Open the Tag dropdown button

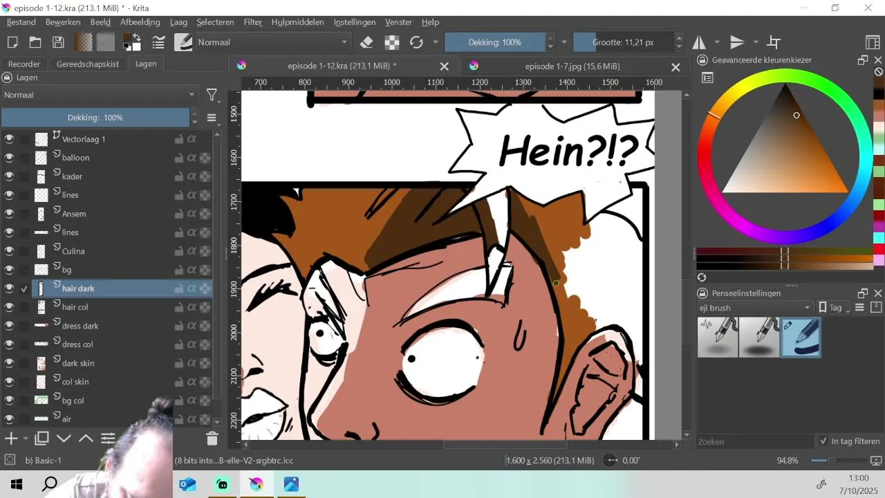(834, 308)
